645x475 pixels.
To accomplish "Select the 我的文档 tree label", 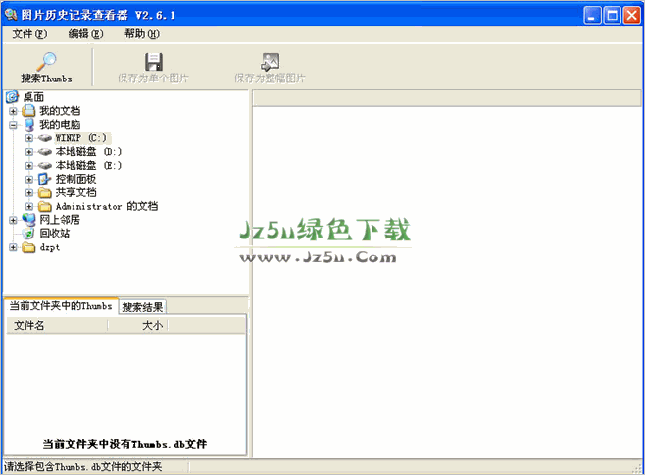I will tap(60, 111).
